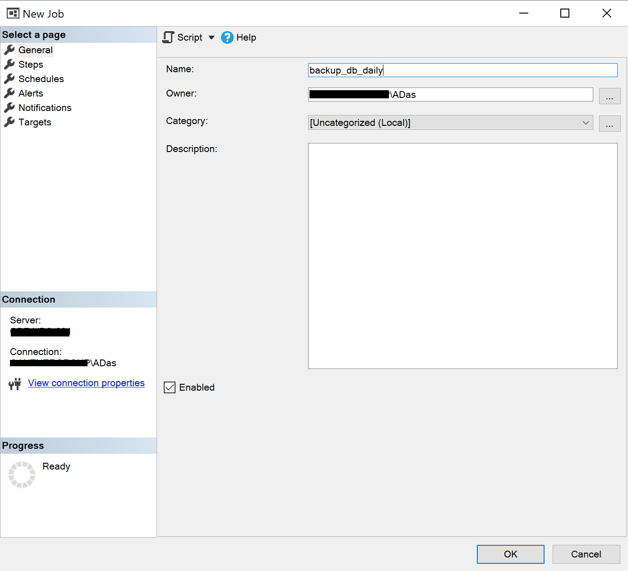Viewport: 628px width, 571px height.
Task: Click the Script toolbar icon
Action: 168,37
